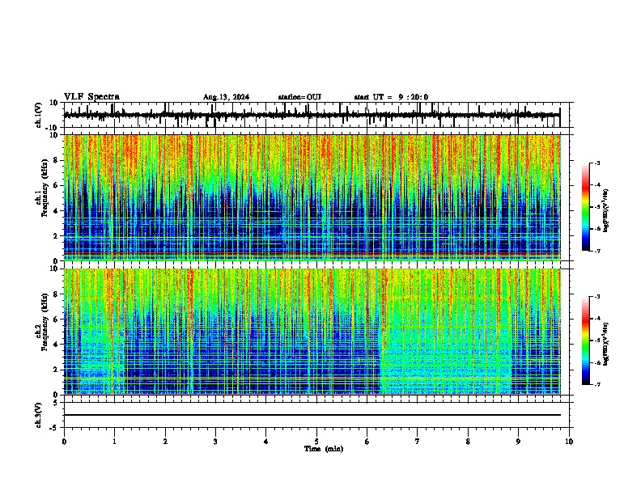The image size is (641, 495).
Task: Click time axis tick label "5"
Action: pyautogui.click(x=316, y=442)
